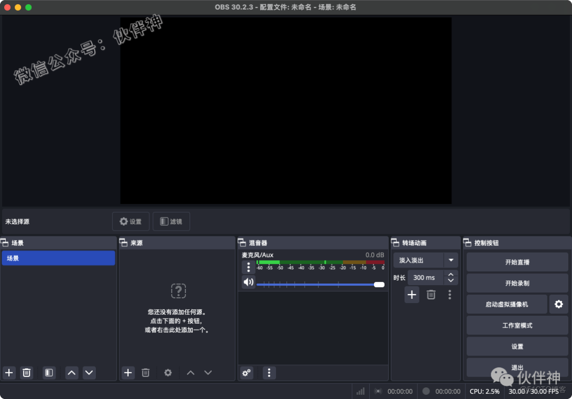This screenshot has height=399, width=572.
Task: Open the scene filters icon
Action: pyautogui.click(x=49, y=373)
